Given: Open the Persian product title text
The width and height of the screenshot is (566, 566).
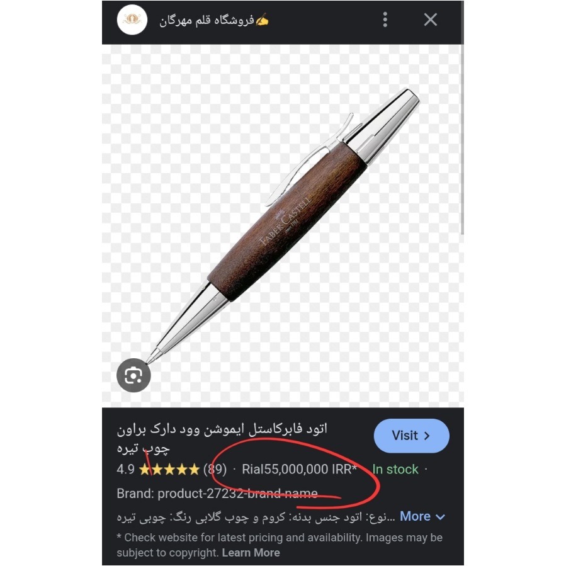Looking at the screenshot, I should (x=222, y=438).
